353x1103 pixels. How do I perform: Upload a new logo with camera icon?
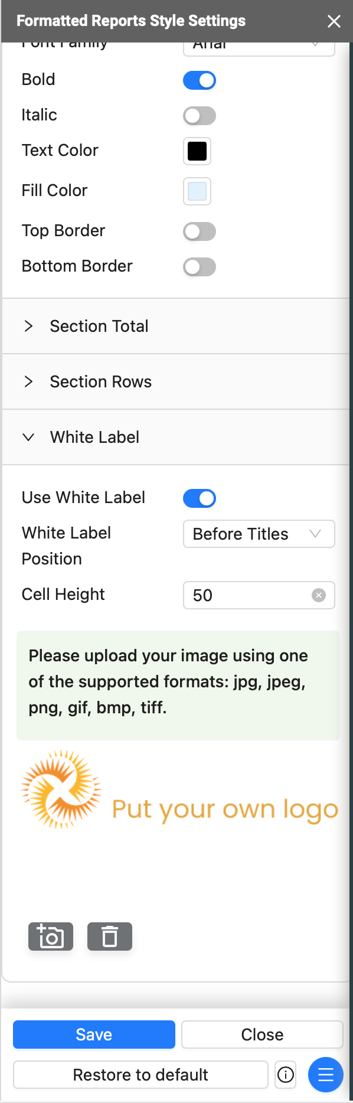click(x=51, y=936)
